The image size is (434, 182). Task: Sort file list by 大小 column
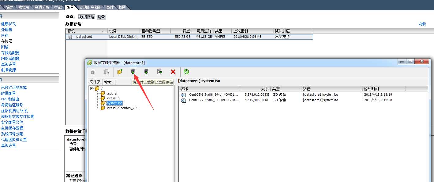(255, 89)
